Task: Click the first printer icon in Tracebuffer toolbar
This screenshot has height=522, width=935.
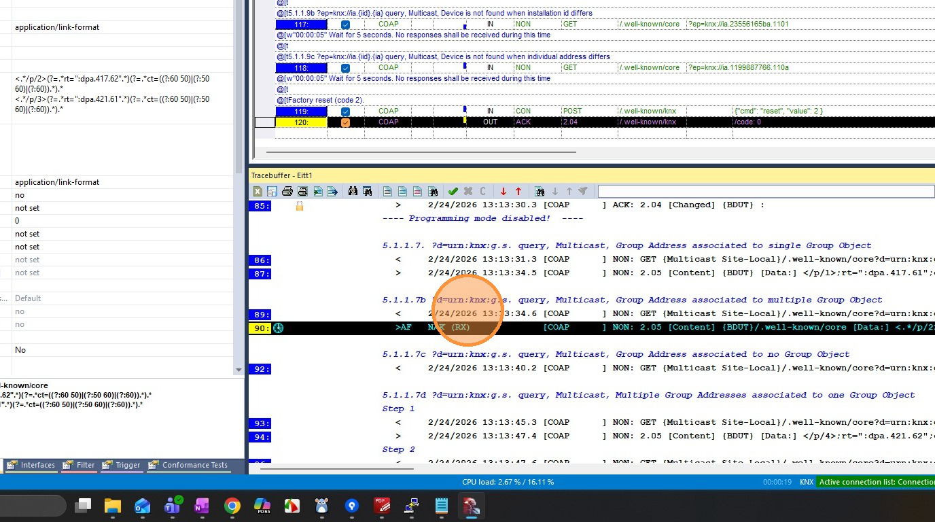Action: pyautogui.click(x=287, y=192)
